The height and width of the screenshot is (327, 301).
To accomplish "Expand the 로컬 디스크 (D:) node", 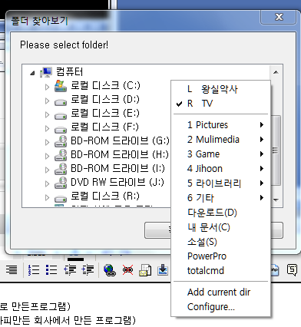I will (47, 101).
